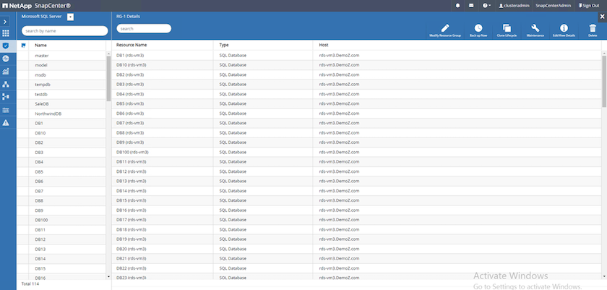The width and height of the screenshot is (607, 290).
Task: Expand the left navigation sidebar chevron
Action: pos(6,22)
